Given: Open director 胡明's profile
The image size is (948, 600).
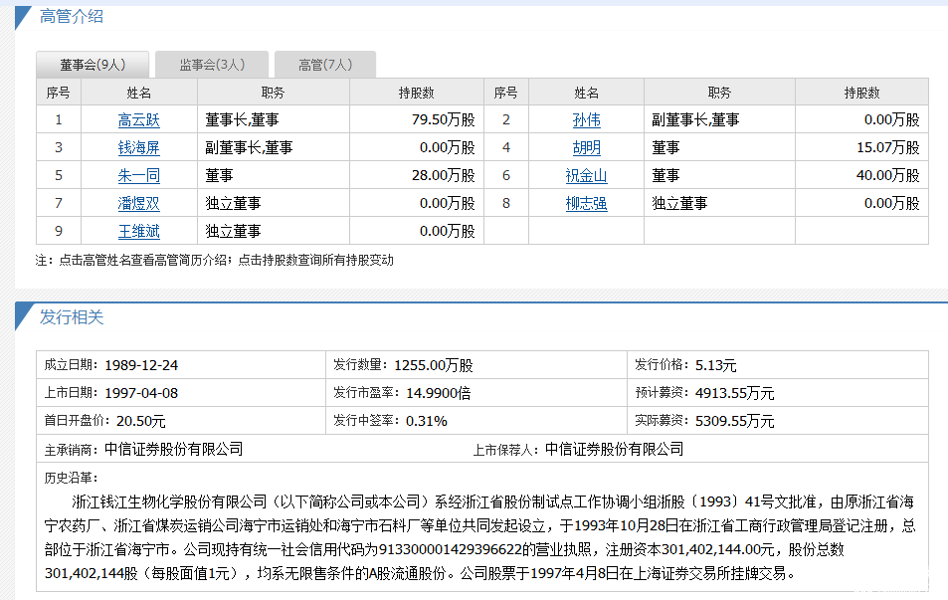Looking at the screenshot, I should coord(587,147).
